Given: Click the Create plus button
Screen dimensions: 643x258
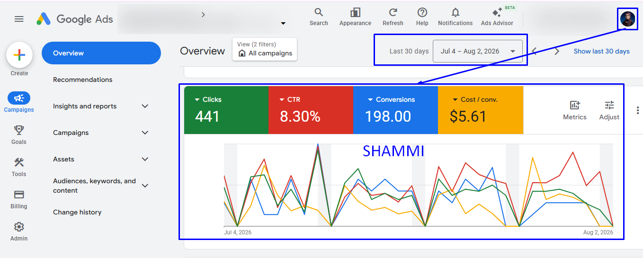Looking at the screenshot, I should pos(19,55).
